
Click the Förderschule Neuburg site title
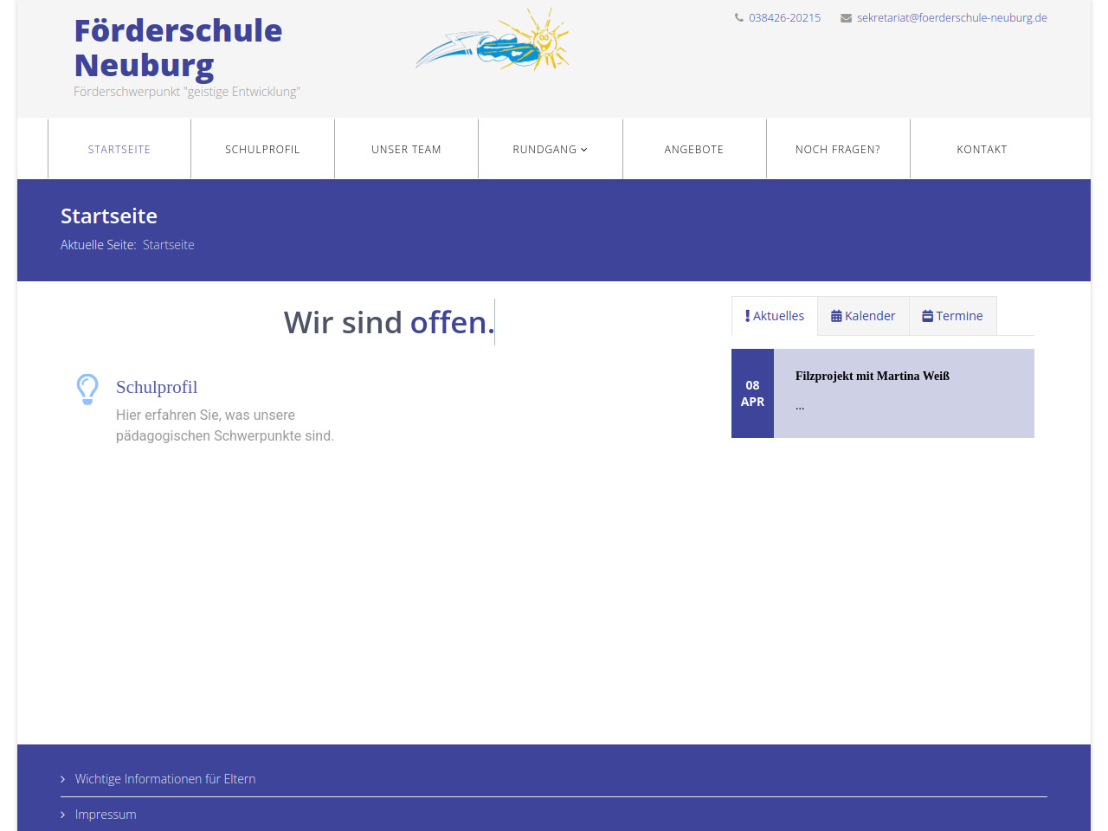177,48
